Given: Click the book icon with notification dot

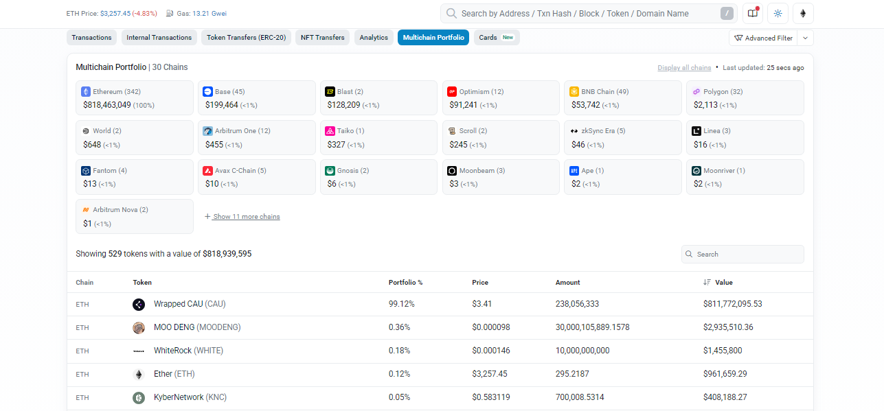Looking at the screenshot, I should tap(753, 14).
